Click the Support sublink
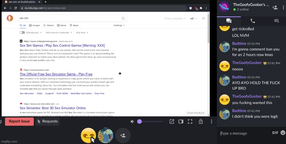Image resolution: width=286 pixels, height=144 pixels. point(49,93)
